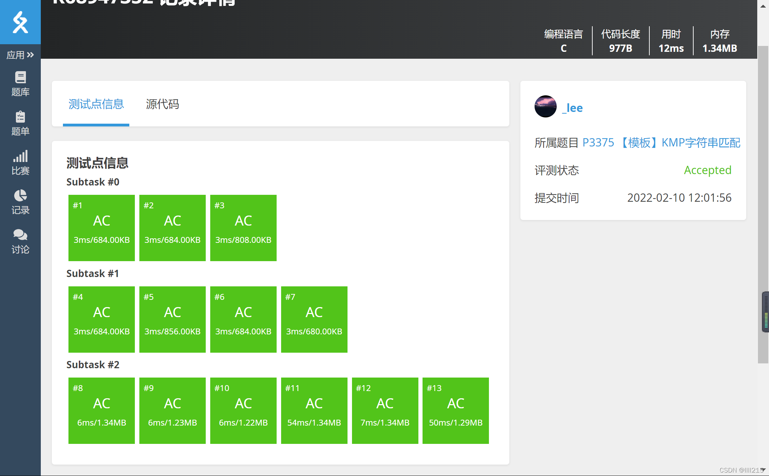
Task: Click the Luogu logo icon
Action: click(20, 22)
